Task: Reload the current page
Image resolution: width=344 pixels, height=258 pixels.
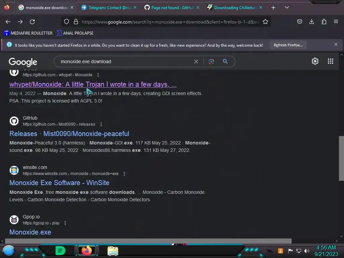Action: coord(32,22)
